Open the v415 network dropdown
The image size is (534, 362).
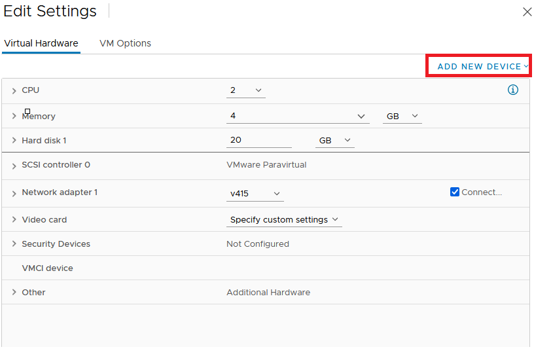pyautogui.click(x=255, y=194)
